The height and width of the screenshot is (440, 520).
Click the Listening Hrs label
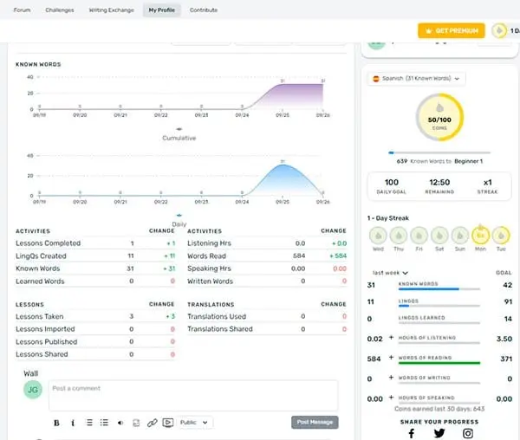pyautogui.click(x=209, y=243)
